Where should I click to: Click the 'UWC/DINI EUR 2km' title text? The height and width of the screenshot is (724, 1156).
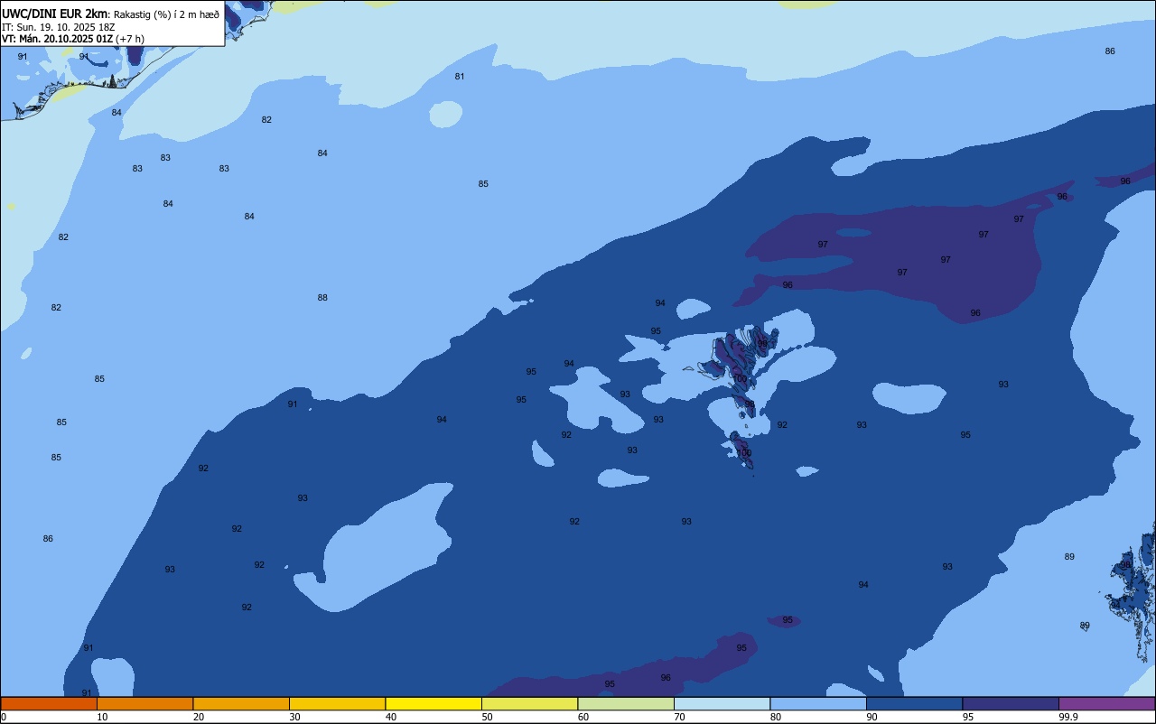55,14
